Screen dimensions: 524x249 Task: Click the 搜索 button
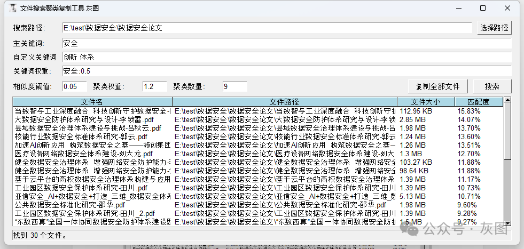[492, 86]
